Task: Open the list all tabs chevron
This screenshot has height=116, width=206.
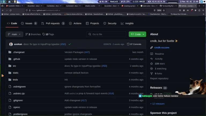Action: click(204, 6)
